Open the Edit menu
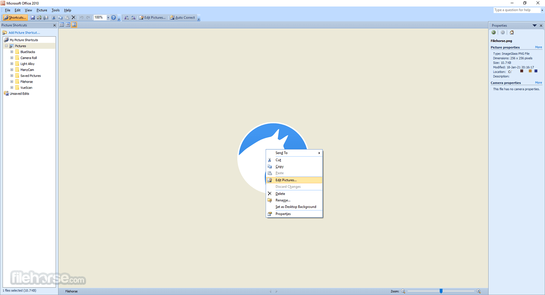 click(x=18, y=10)
